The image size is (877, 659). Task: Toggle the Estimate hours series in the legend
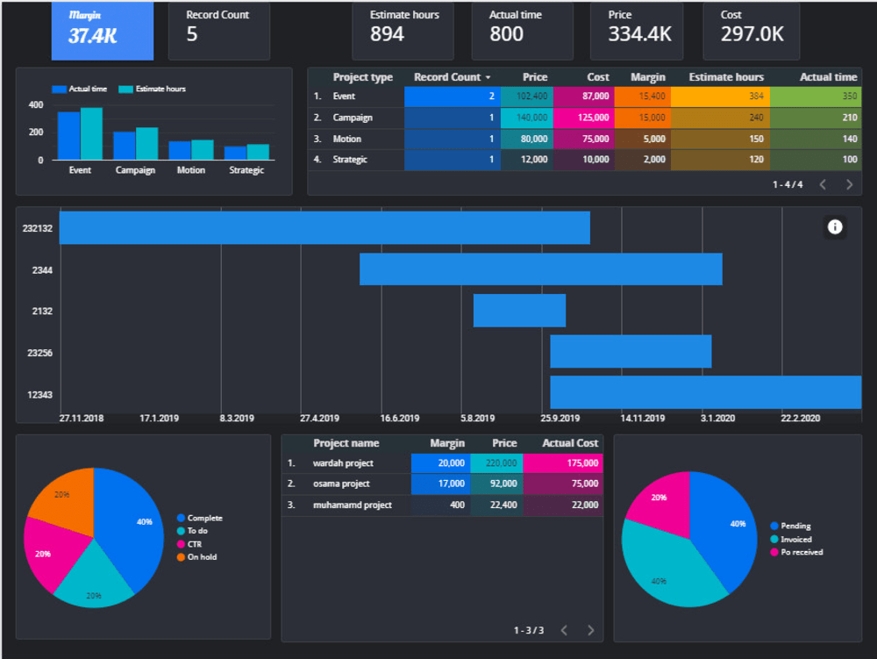tap(153, 89)
